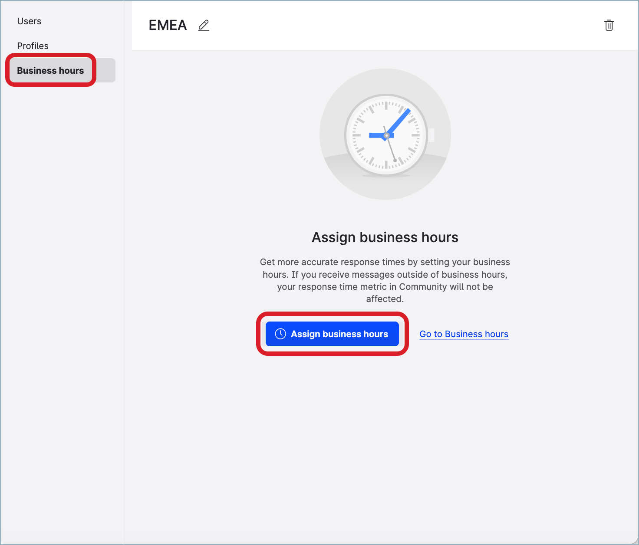Delete the EMEA team with trash icon

(609, 26)
